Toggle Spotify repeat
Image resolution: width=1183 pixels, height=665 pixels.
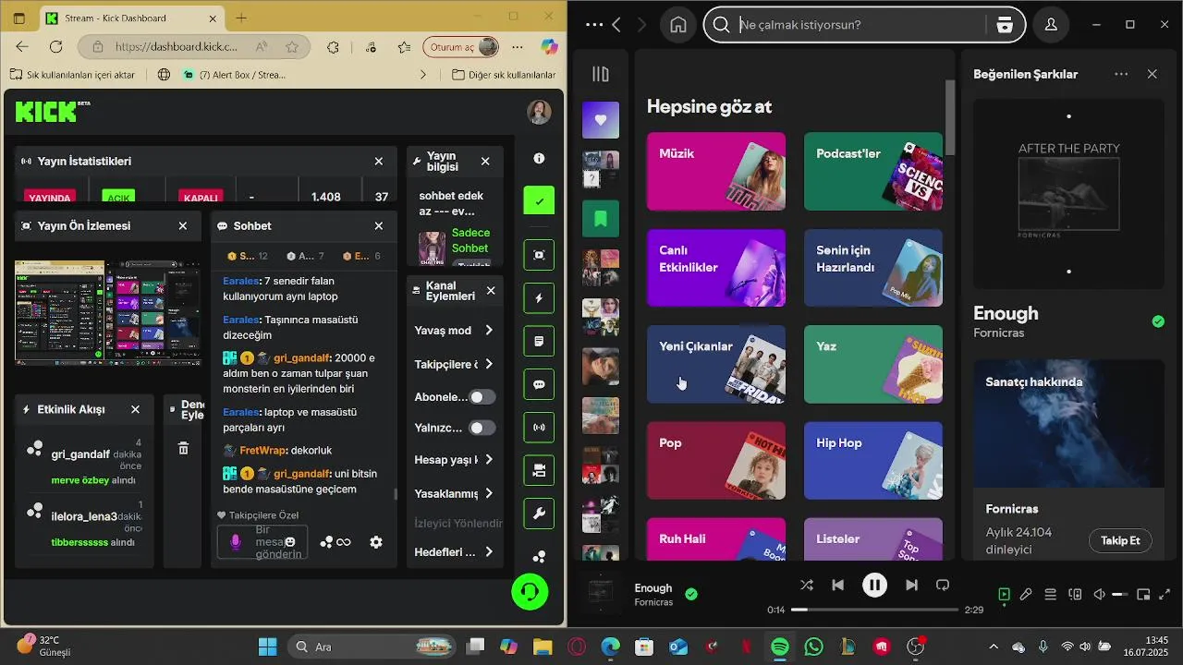(x=943, y=585)
